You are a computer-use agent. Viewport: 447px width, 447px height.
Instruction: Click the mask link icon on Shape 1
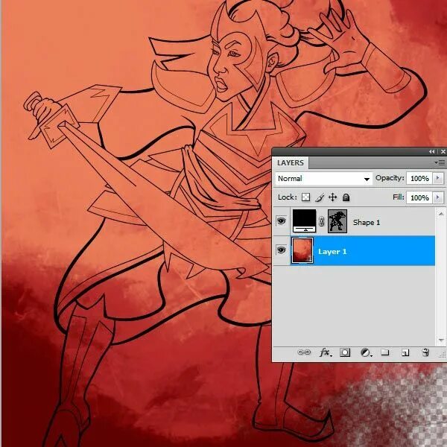[322, 221]
